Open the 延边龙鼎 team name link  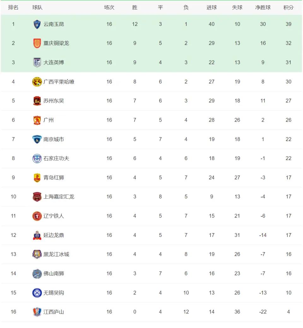point(54,235)
